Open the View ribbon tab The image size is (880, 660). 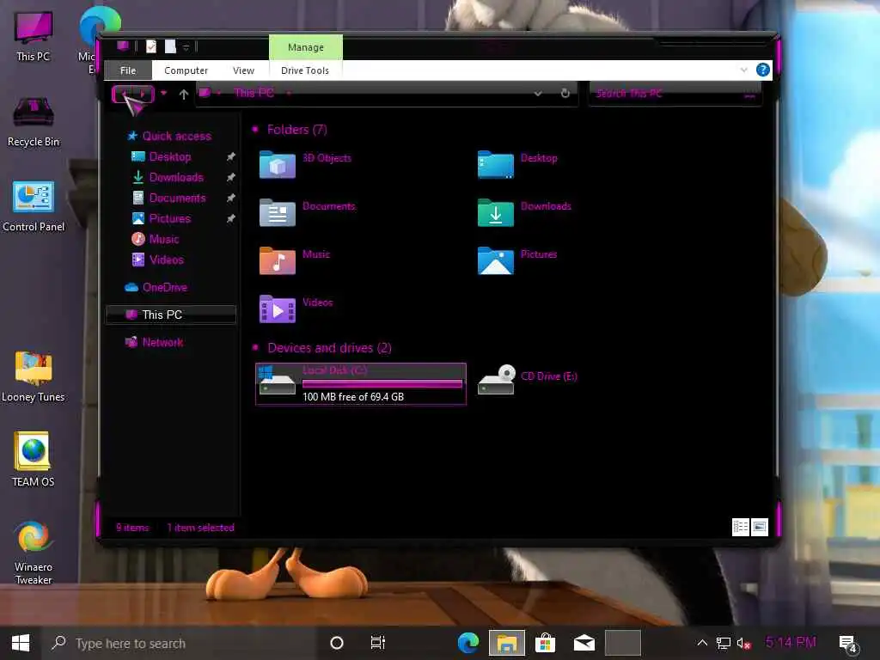(243, 70)
